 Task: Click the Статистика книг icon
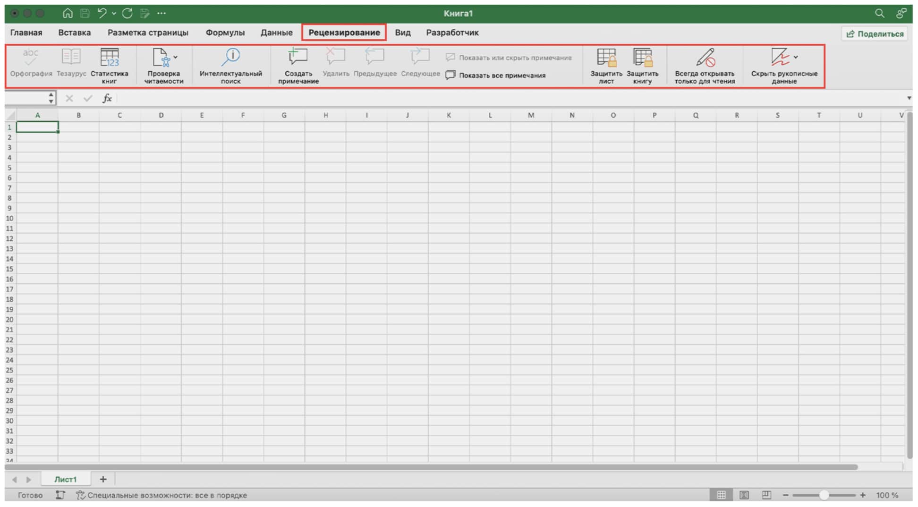[x=110, y=58]
